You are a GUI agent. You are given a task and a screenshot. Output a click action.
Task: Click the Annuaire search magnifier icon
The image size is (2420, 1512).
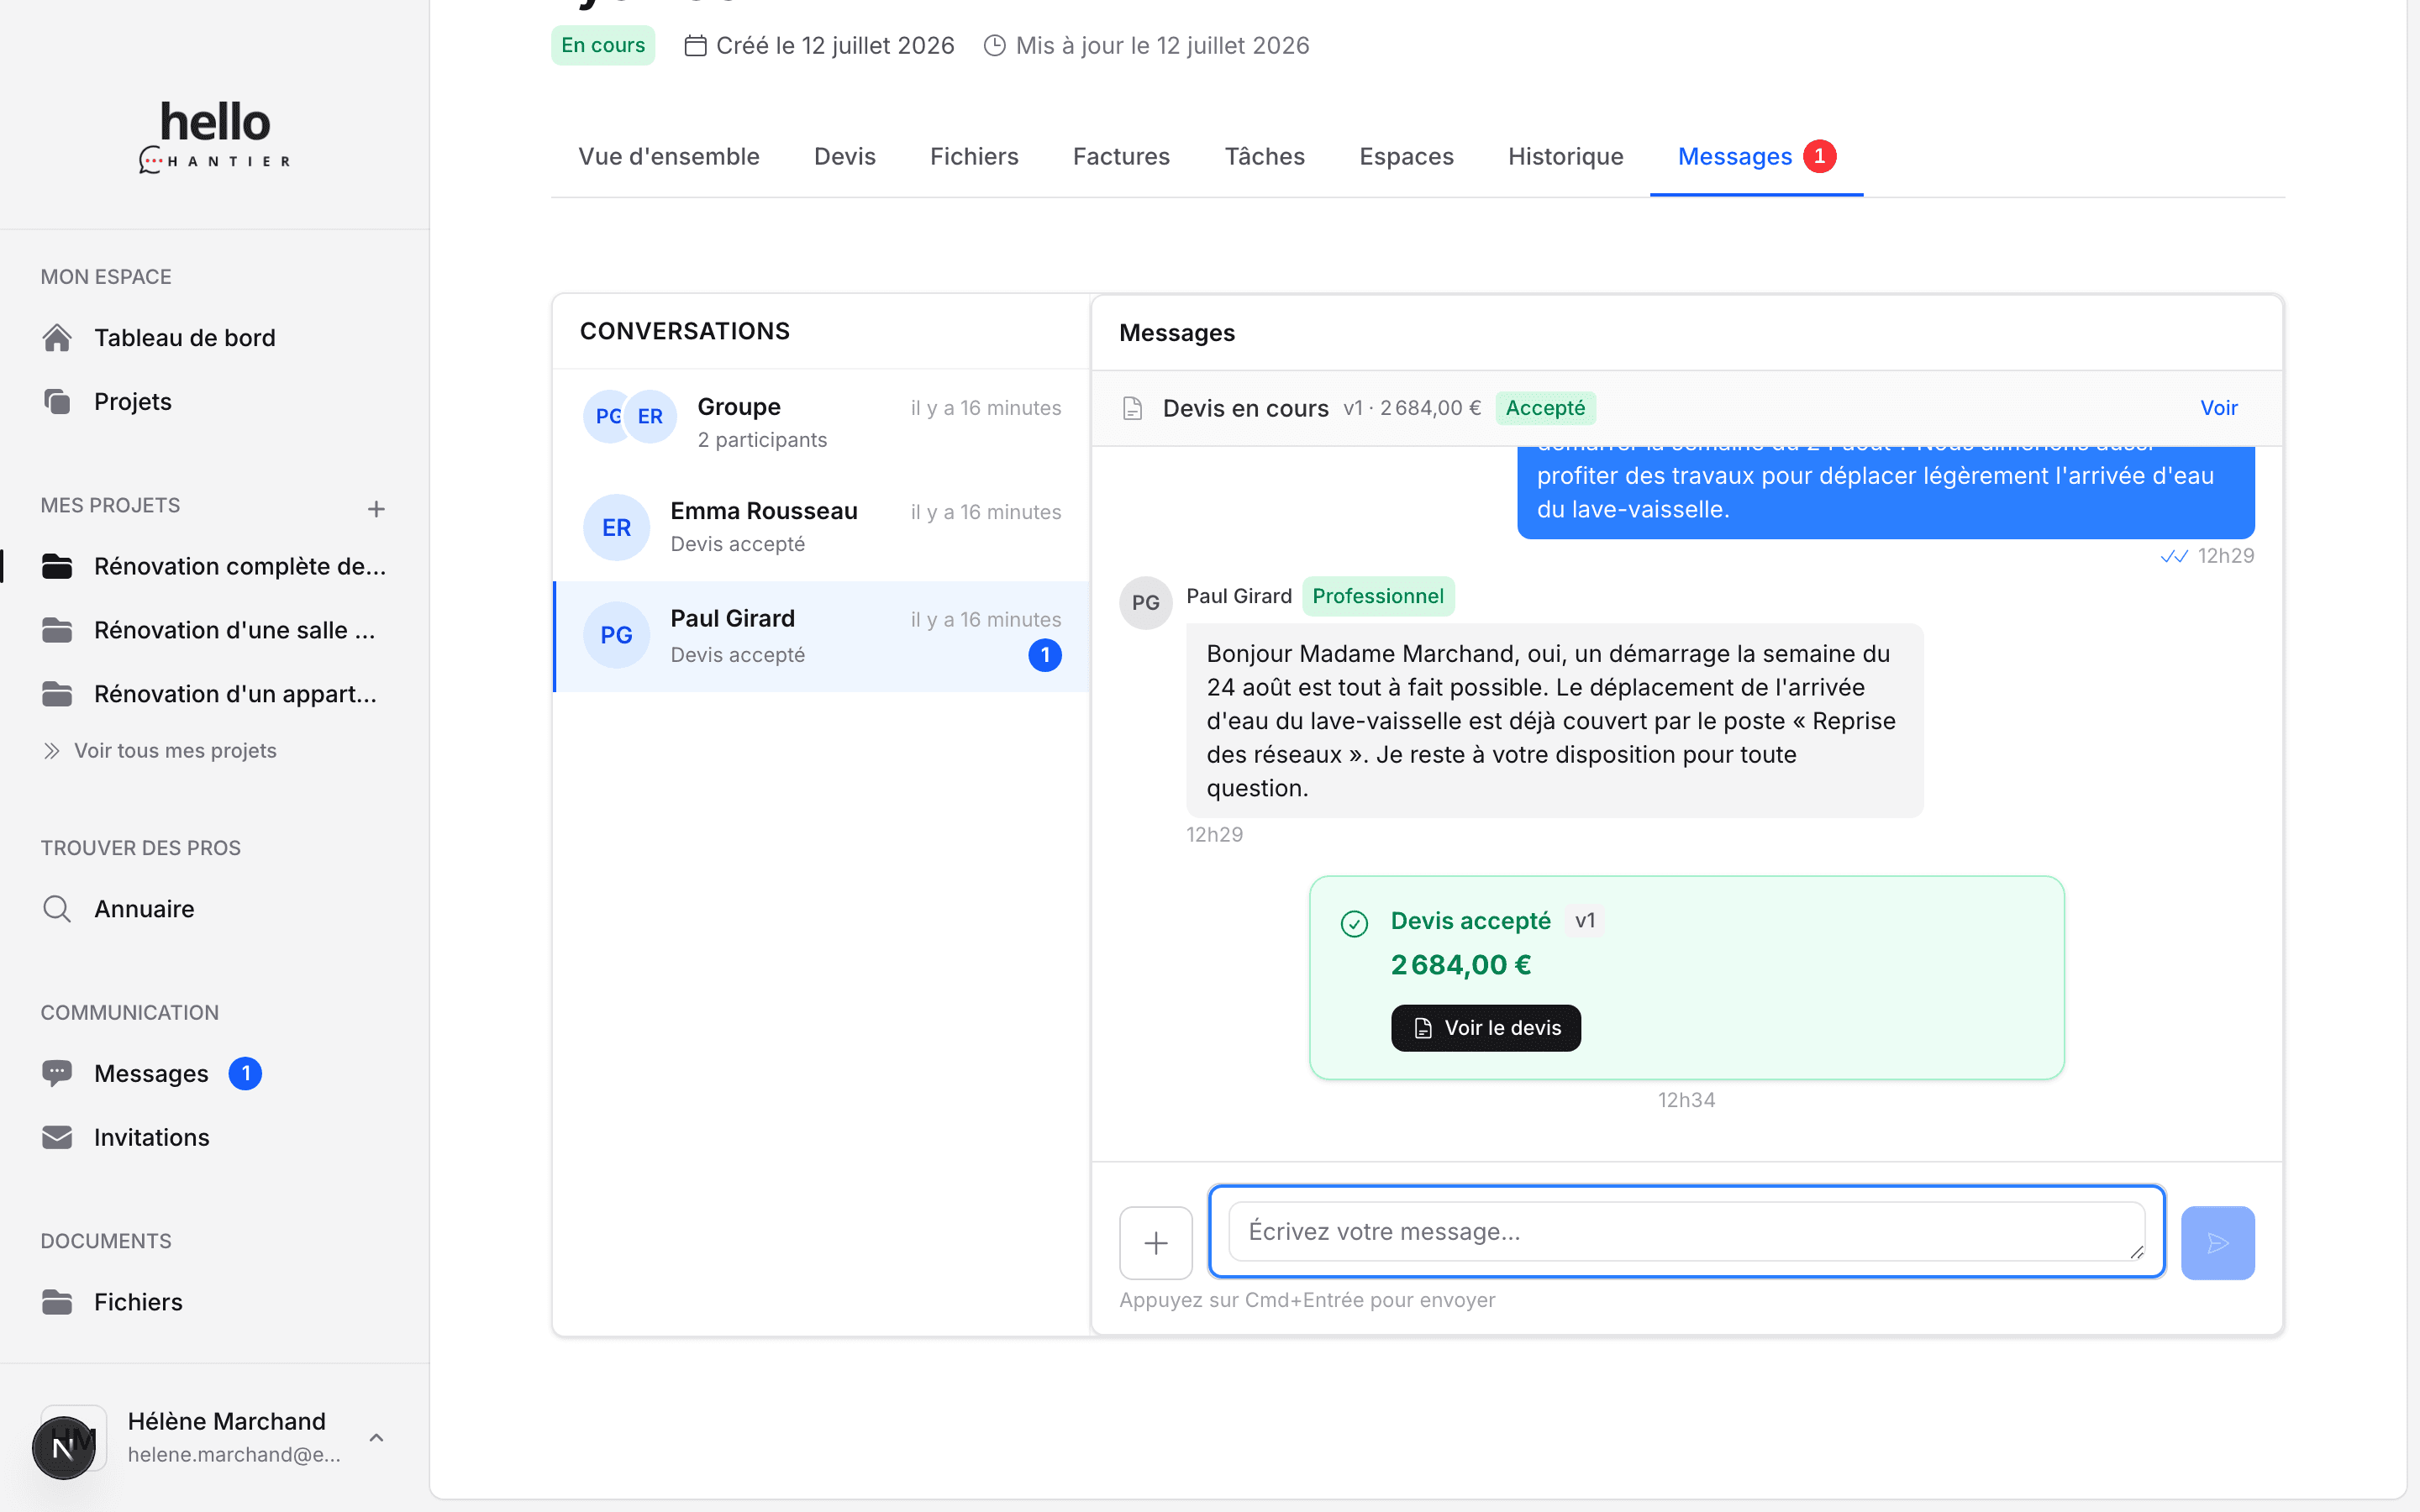[x=57, y=909]
